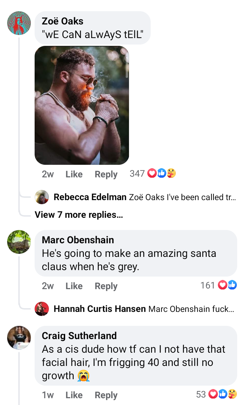Open the Zoë Oaks name link
244x405 pixels.
[62, 21]
